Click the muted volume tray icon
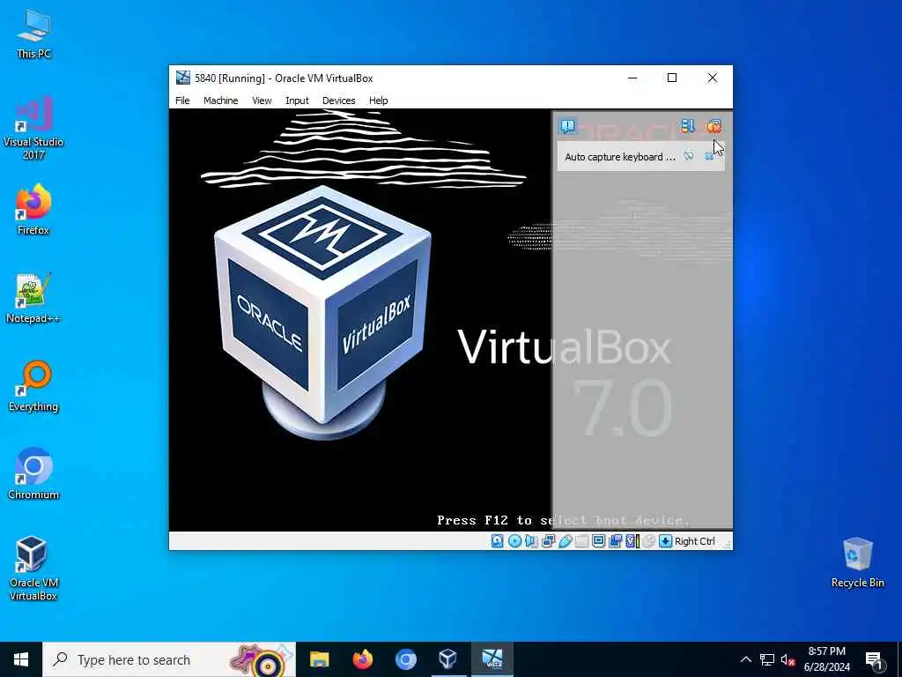 coord(788,659)
